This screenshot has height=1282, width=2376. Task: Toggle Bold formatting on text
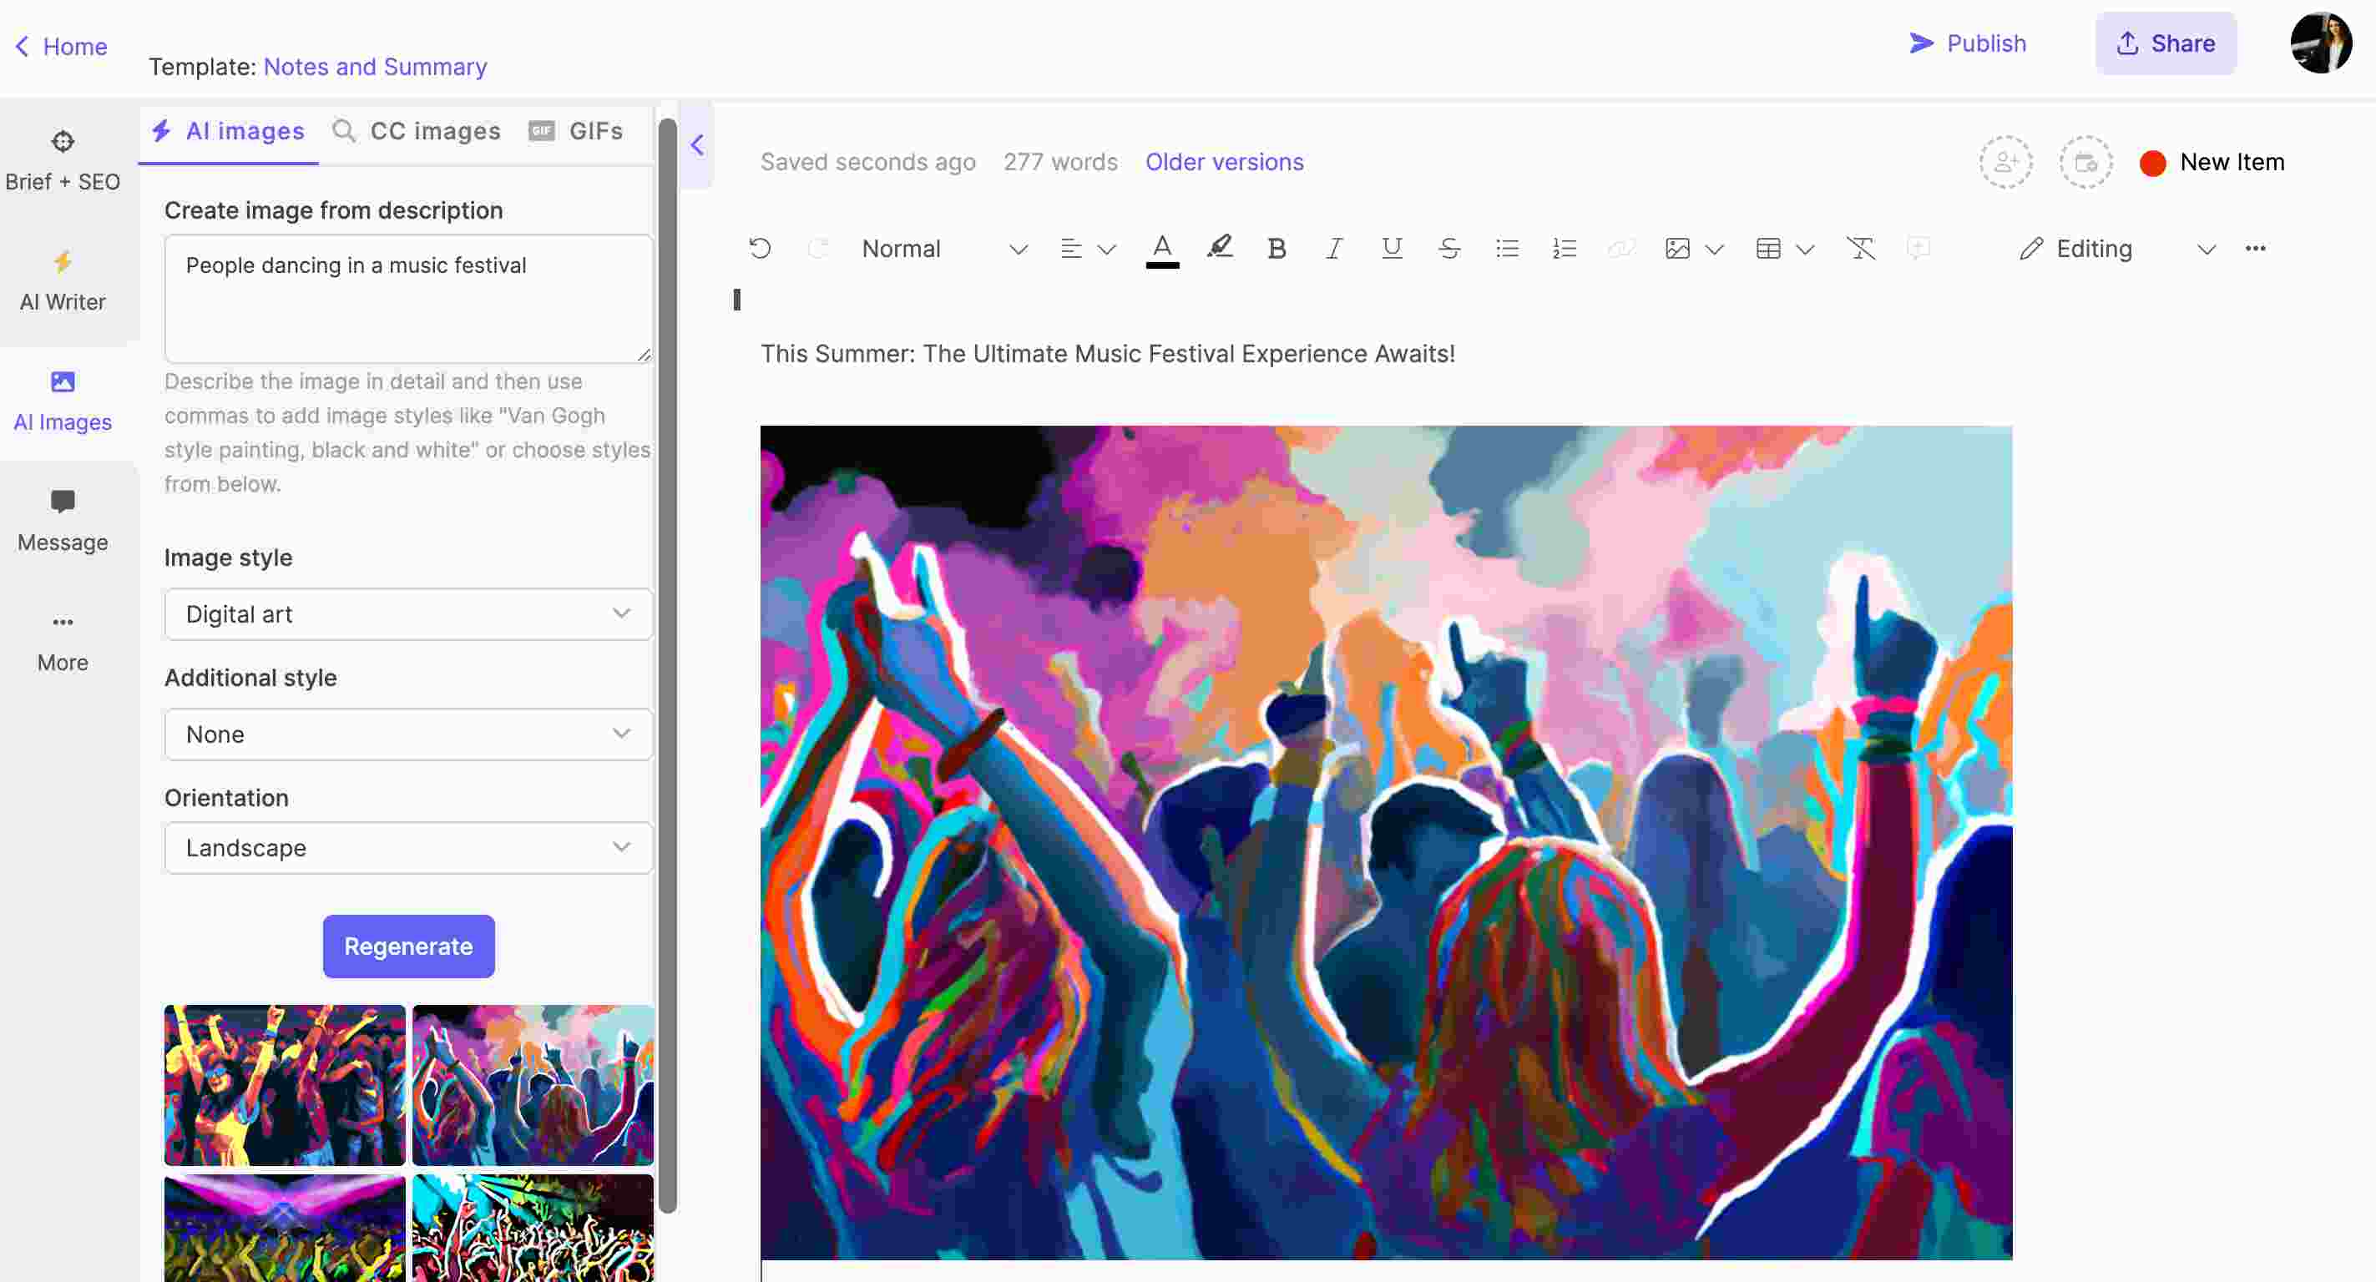click(1277, 250)
